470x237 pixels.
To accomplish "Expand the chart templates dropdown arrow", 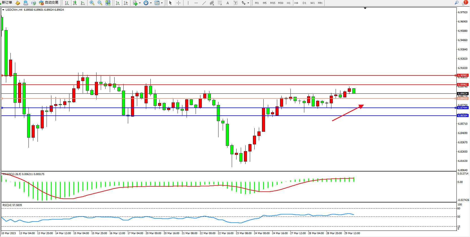I will click(162, 3).
